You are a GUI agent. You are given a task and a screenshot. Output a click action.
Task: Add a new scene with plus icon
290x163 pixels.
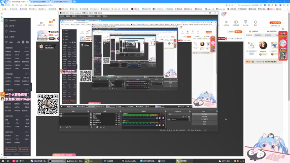60,127
